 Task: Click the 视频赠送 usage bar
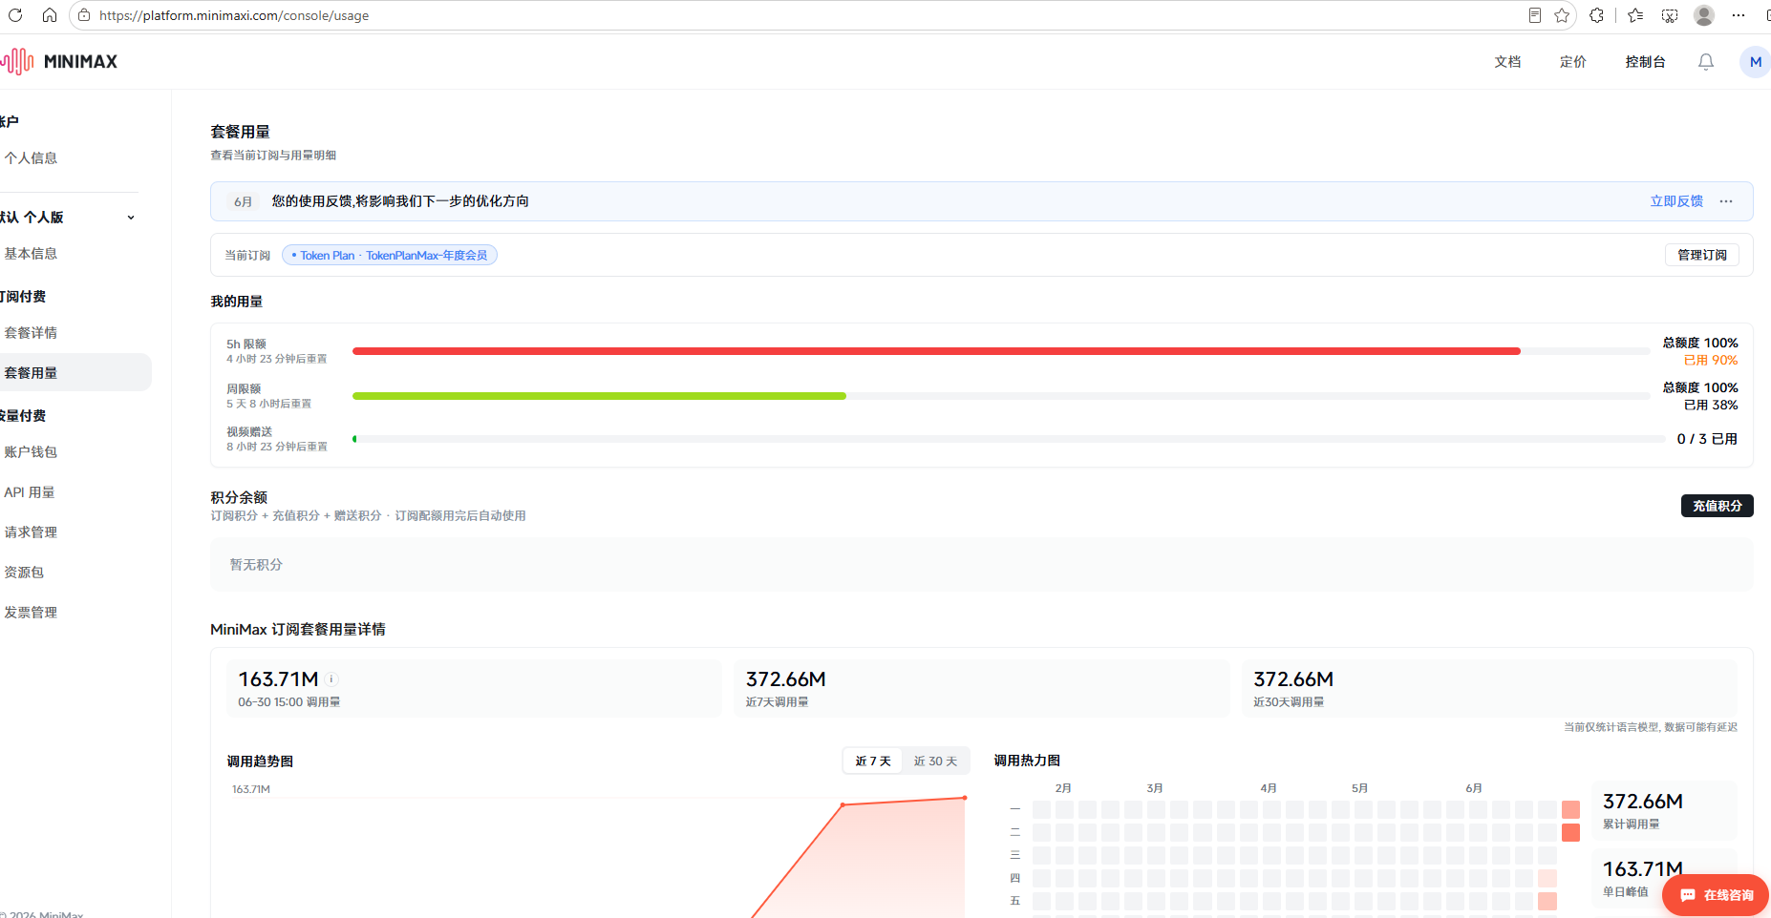click(1009, 439)
